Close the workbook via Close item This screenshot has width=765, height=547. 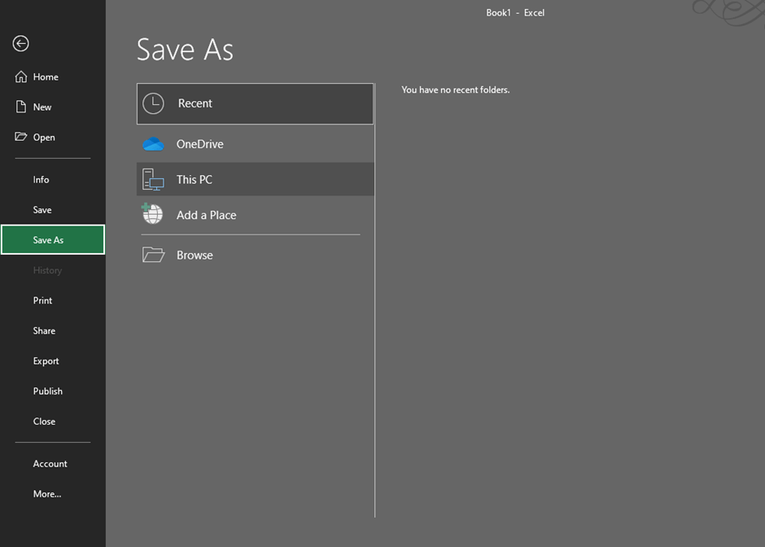tap(44, 422)
